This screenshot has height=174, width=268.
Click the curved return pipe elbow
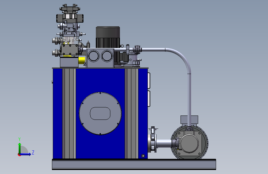coord(181,57)
